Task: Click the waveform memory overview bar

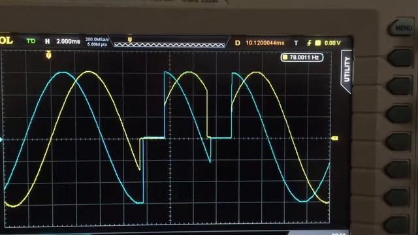Action: pyautogui.click(x=169, y=45)
